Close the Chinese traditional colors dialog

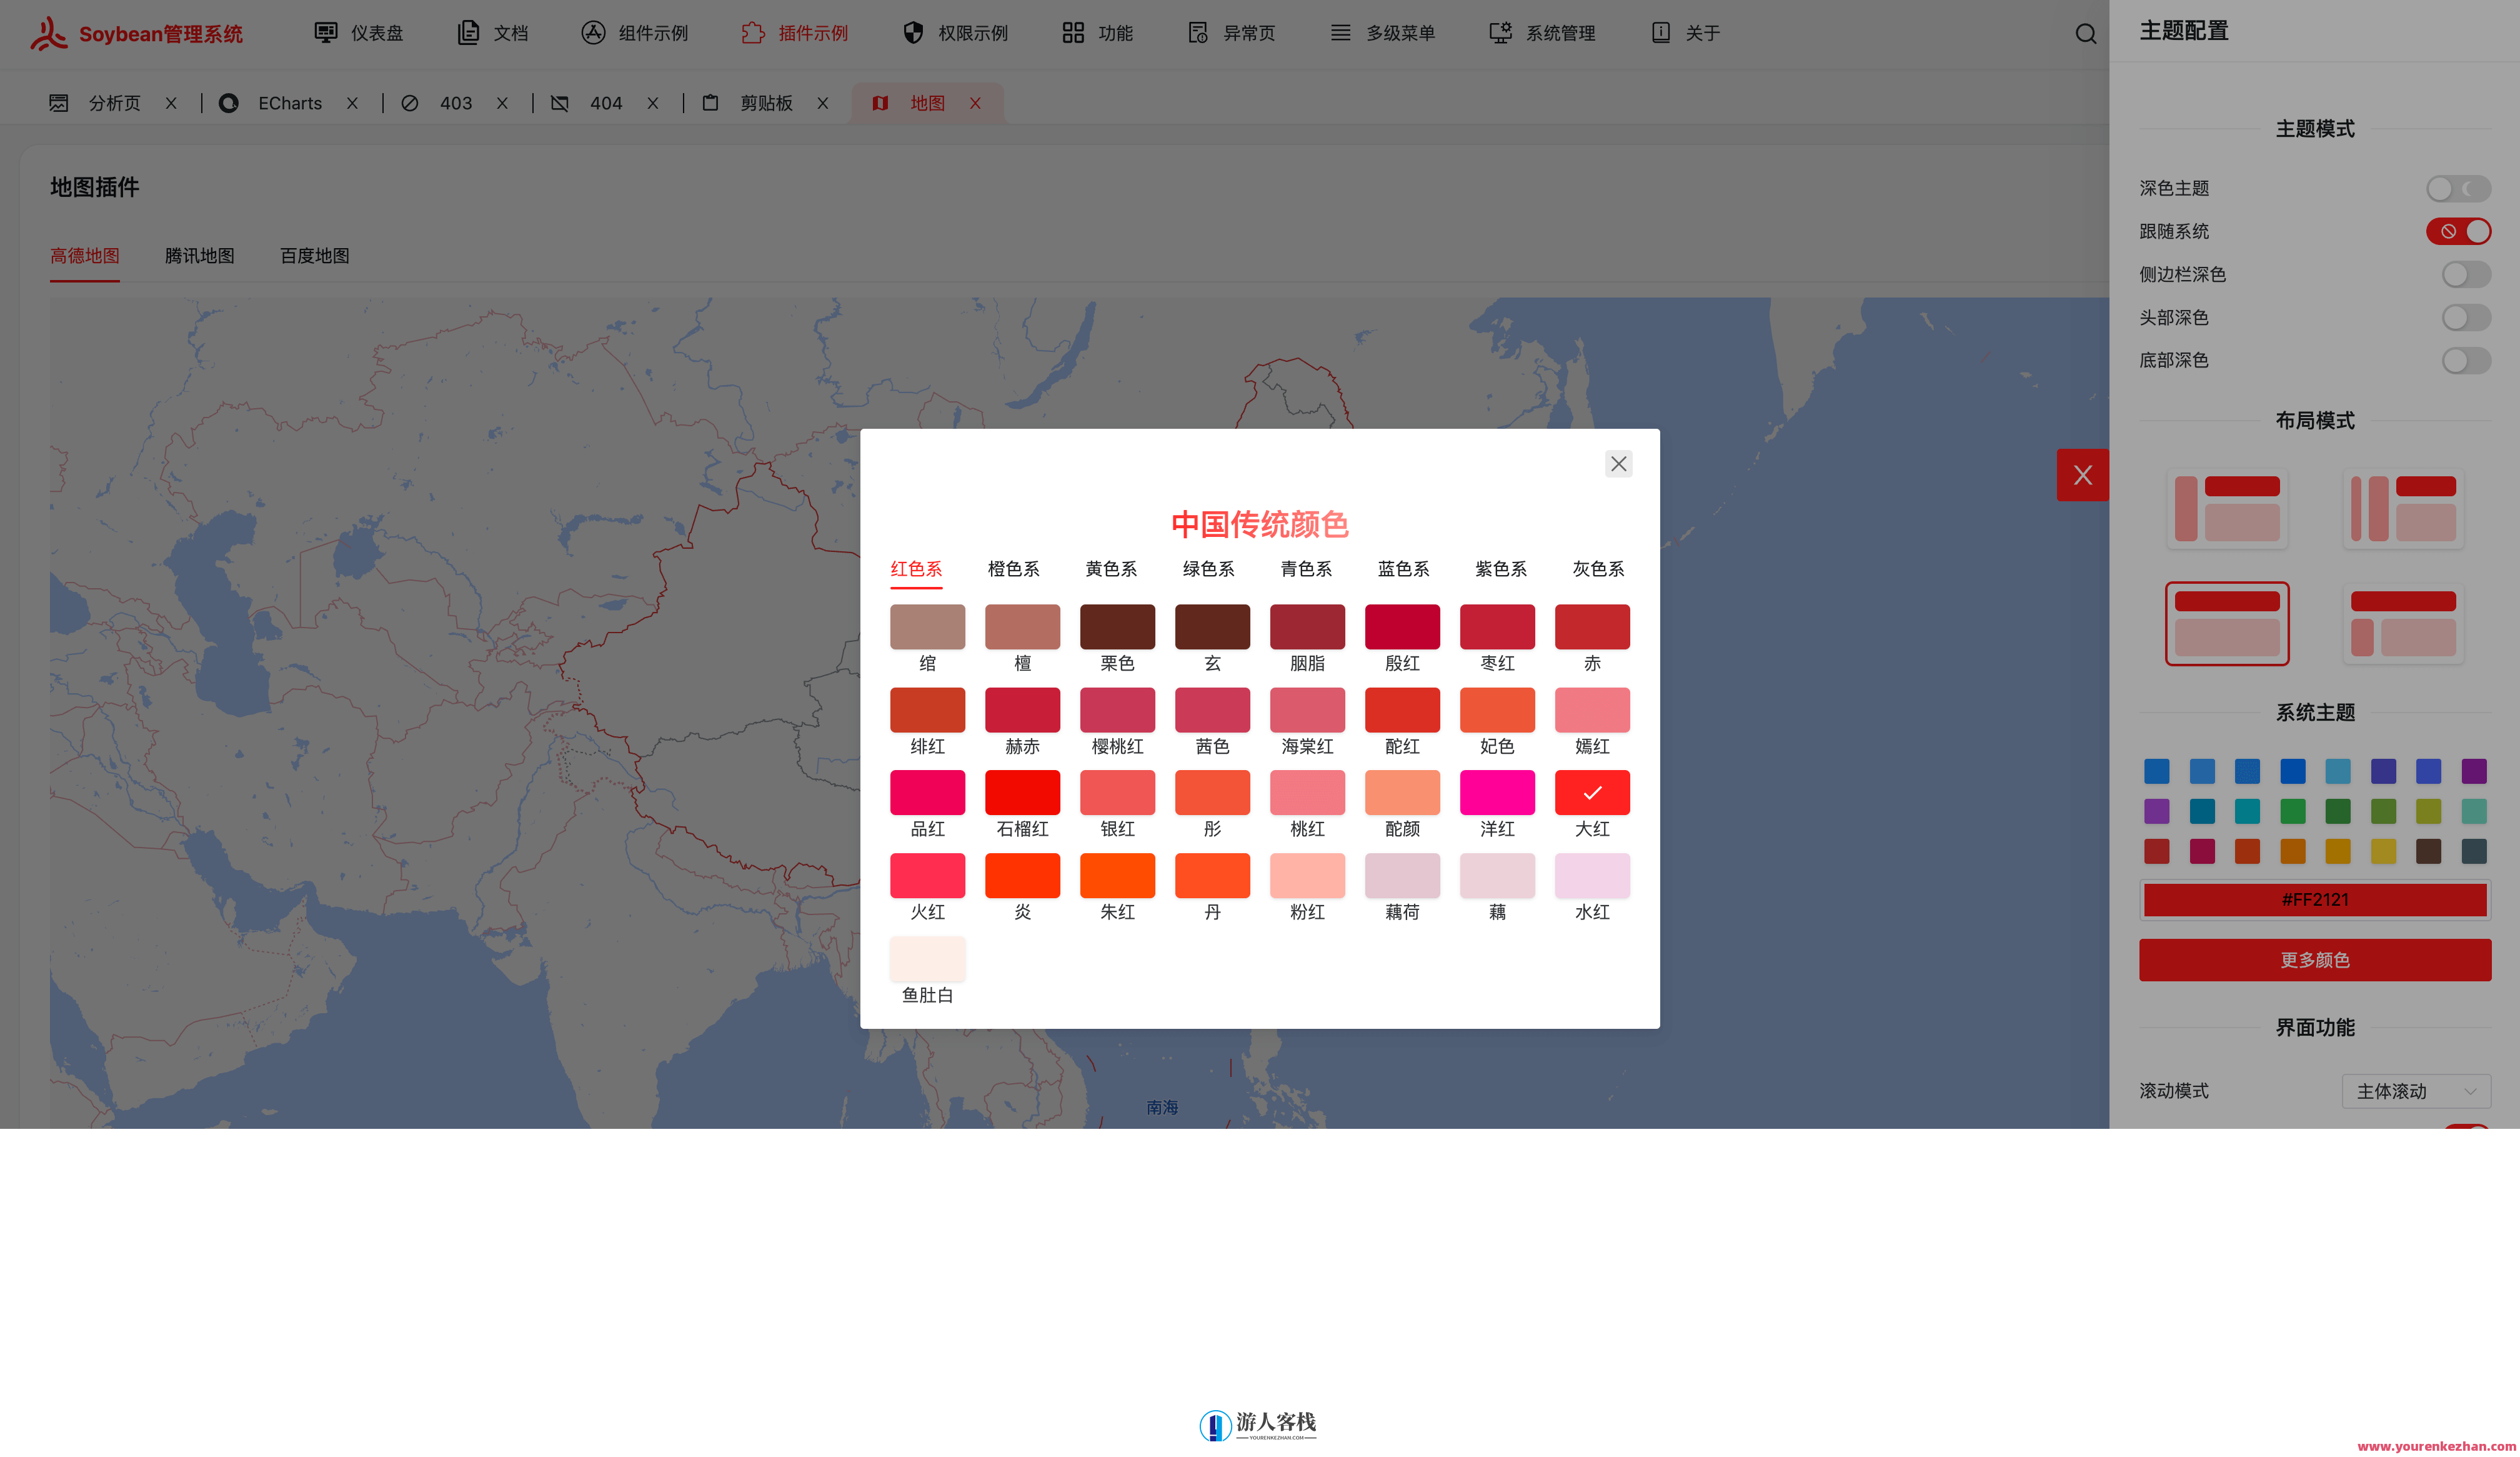tap(1618, 464)
